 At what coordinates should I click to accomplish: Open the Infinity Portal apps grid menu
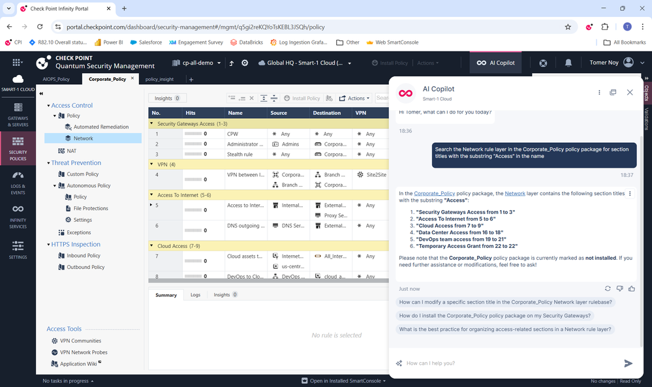pyautogui.click(x=17, y=63)
